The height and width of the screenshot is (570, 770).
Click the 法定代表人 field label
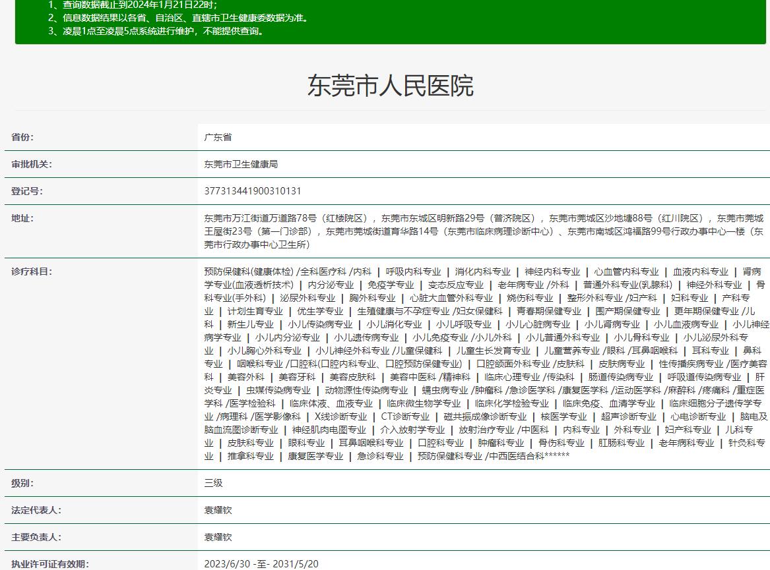pyautogui.click(x=36, y=510)
